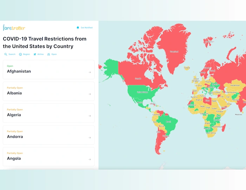Viewport: 246px width, 190px height.
Task: Click the Get Notified bell icon
Action: pyautogui.click(x=78, y=28)
